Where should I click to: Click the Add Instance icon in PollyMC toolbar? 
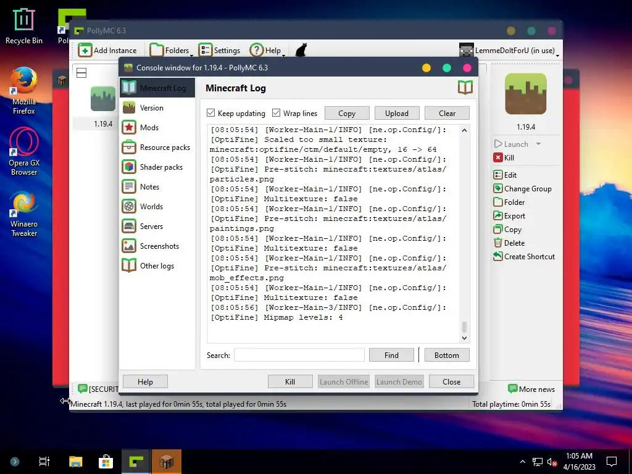click(x=85, y=51)
